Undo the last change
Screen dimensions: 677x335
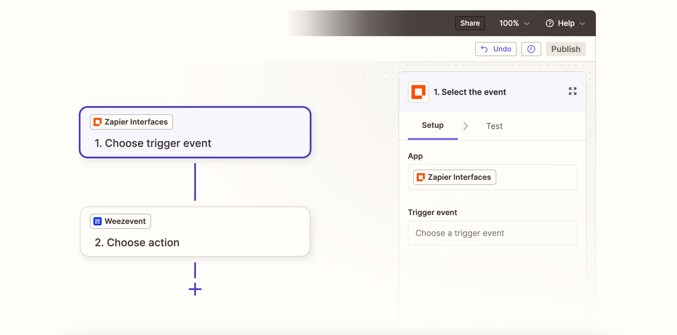(x=496, y=49)
